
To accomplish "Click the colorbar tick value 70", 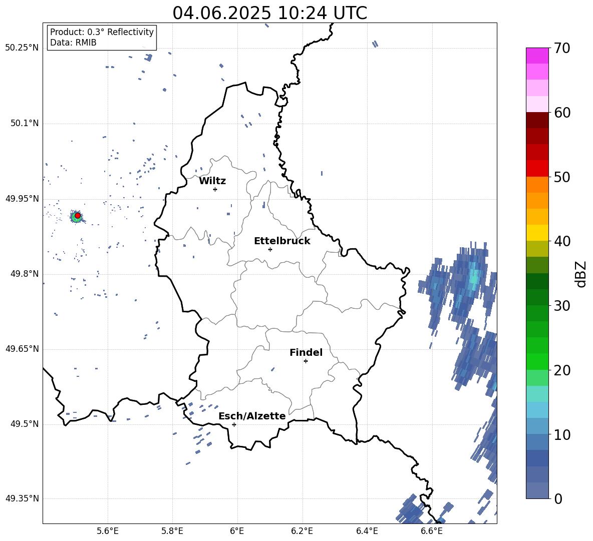I will pos(562,49).
